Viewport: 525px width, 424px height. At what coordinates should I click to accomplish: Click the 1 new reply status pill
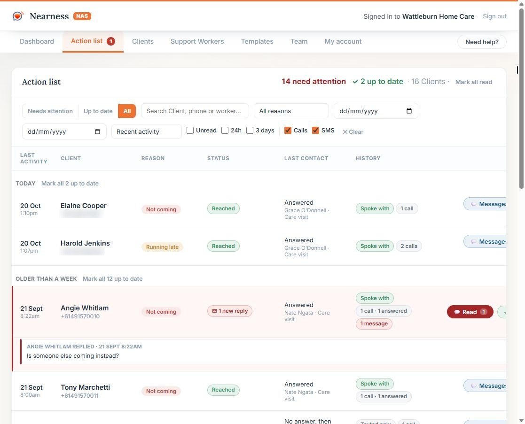click(x=230, y=311)
